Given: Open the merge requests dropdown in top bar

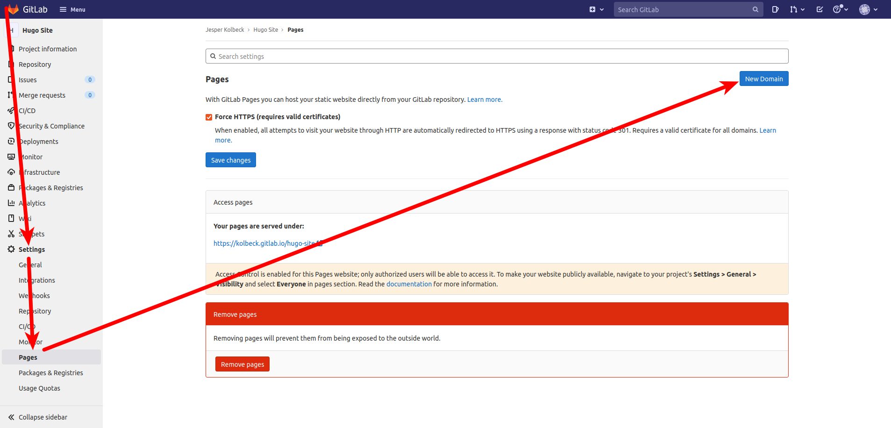Looking at the screenshot, I should [x=797, y=9].
